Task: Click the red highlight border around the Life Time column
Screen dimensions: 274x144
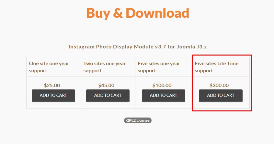Action: pos(251,83)
